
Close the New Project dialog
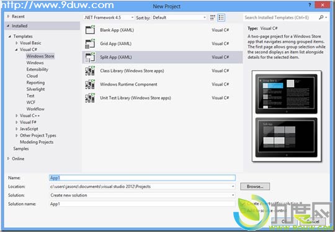point(323,5)
